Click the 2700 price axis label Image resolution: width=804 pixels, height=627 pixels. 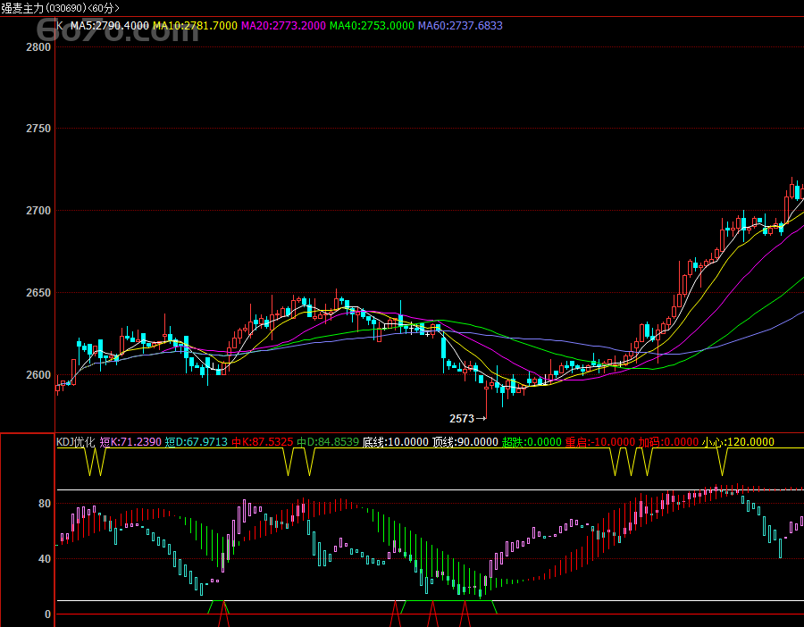coord(38,211)
